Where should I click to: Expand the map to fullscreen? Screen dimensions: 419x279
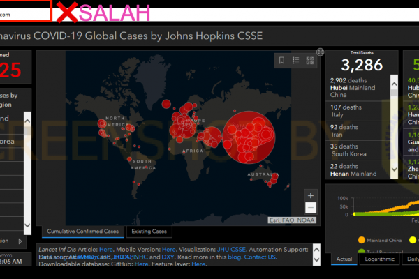tap(320, 52)
